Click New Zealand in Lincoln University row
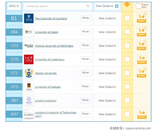 tap(107, 101)
